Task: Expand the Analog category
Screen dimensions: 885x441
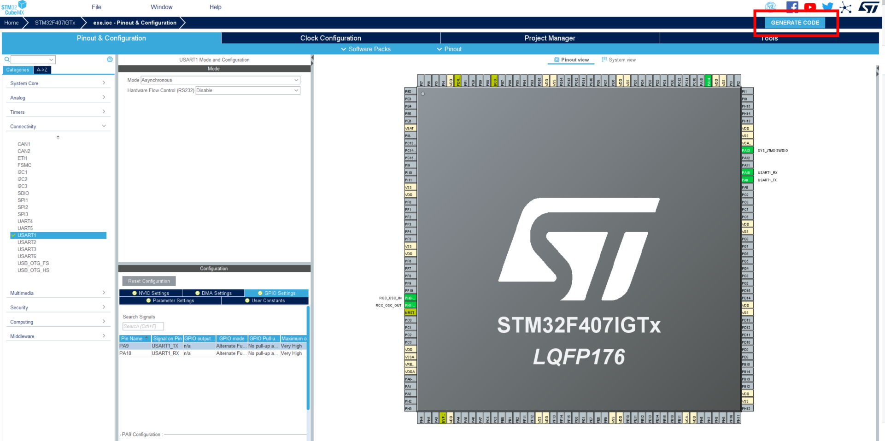Action: pyautogui.click(x=58, y=98)
